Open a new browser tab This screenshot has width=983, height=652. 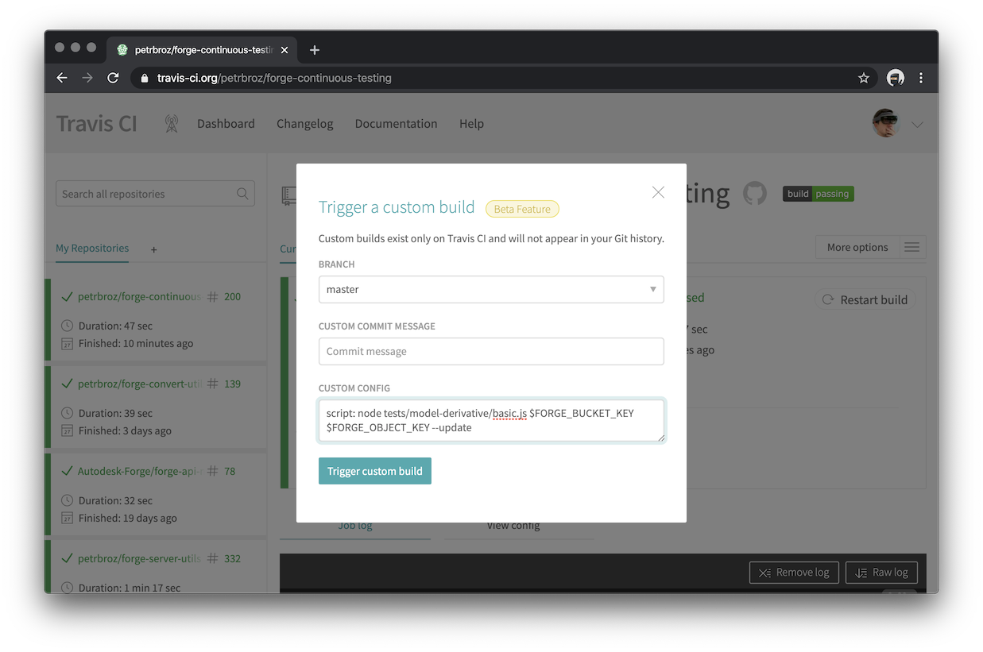click(315, 50)
